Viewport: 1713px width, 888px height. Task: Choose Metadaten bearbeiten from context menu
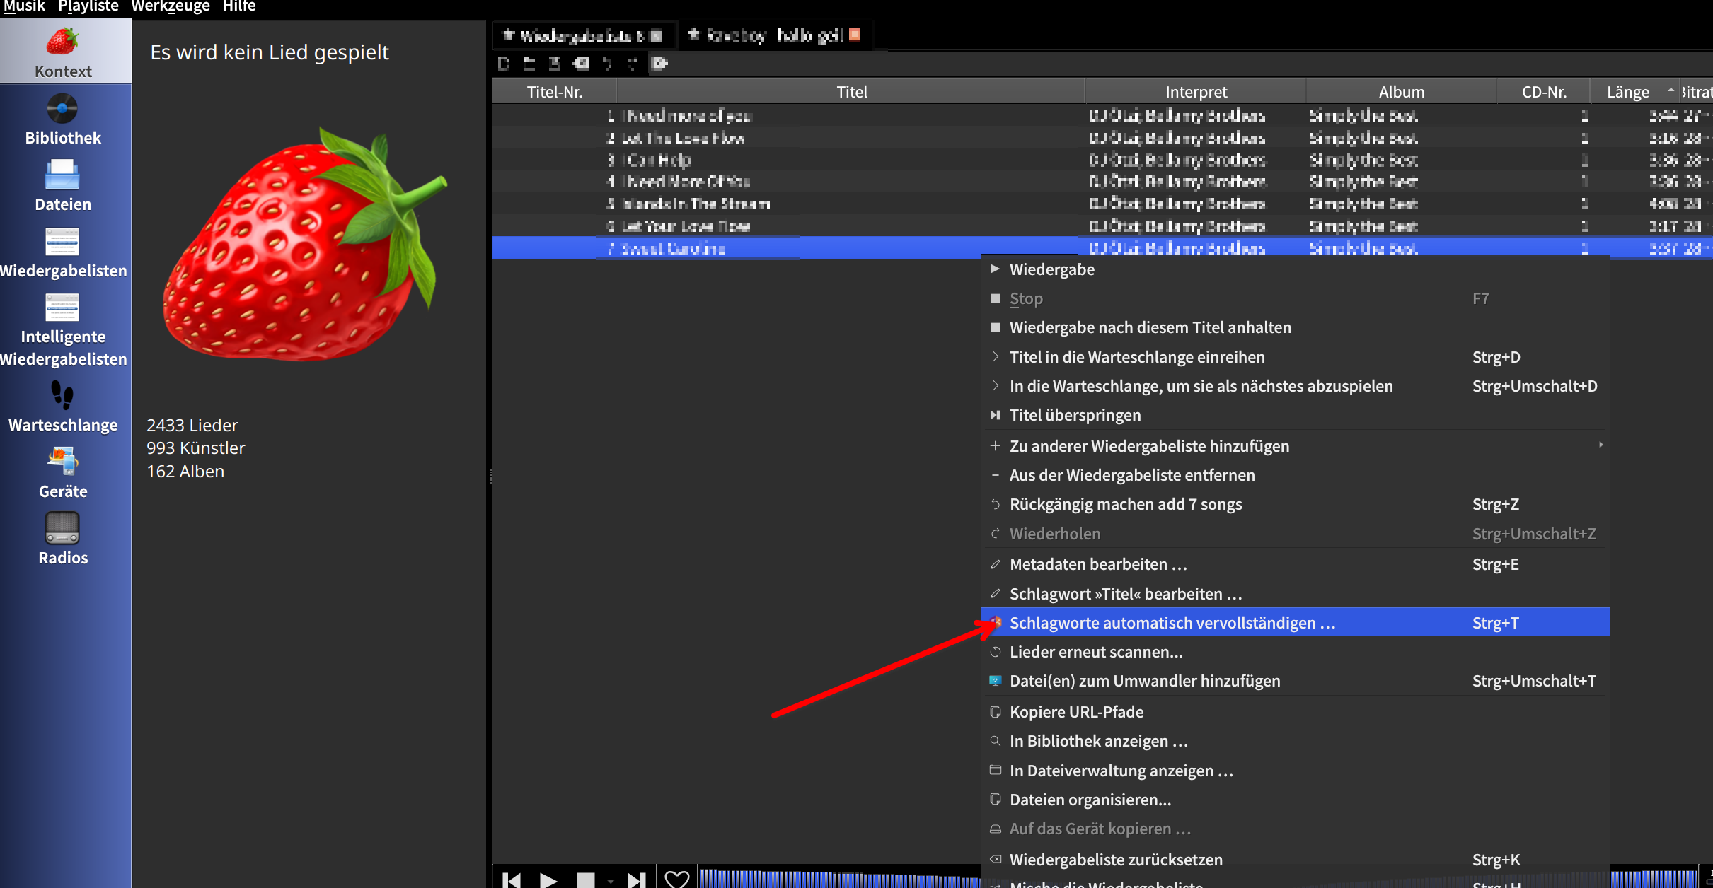(1098, 564)
